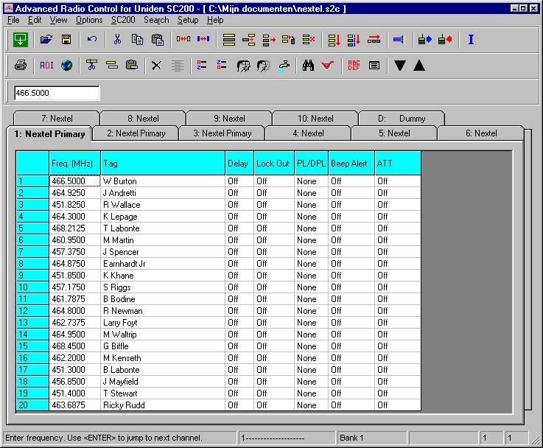Save file using the floppy disk icon
Image resolution: width=543 pixels, height=448 pixels.
66,40
